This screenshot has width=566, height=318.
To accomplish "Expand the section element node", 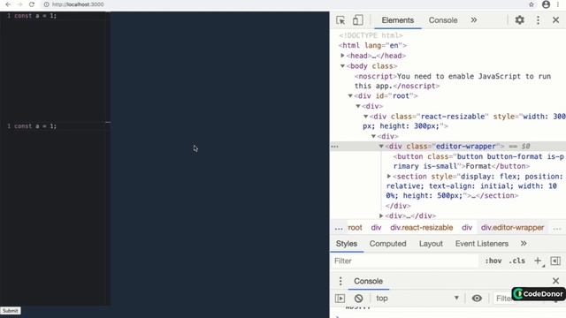I will 389,177.
